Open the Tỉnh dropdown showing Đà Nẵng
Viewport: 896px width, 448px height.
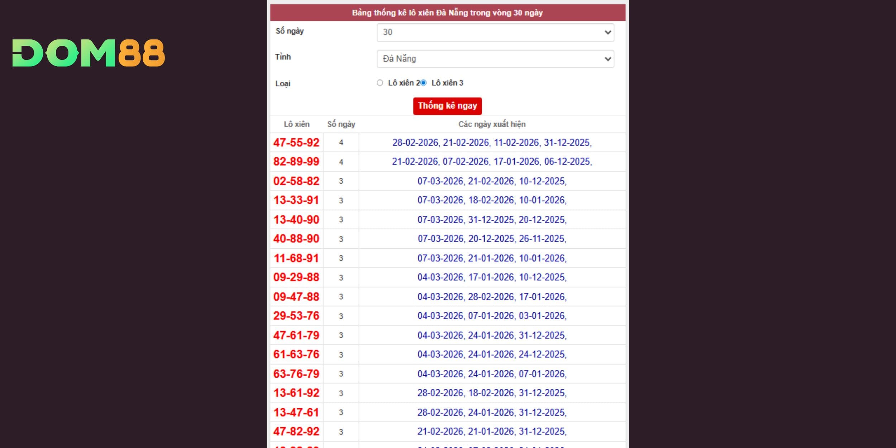pos(495,59)
